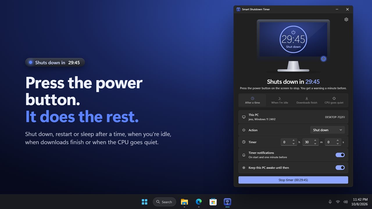Viewport: 372px width, 209px height.
Task: Click the microphone tray icon
Action: 330,202
